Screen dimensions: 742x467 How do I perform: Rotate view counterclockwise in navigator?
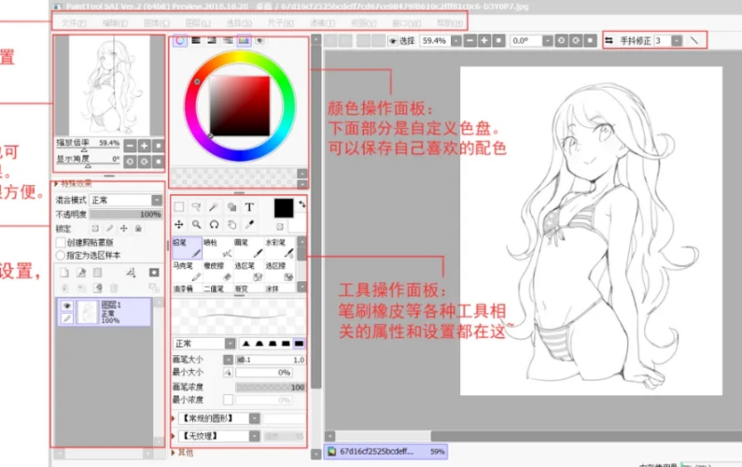(130, 162)
